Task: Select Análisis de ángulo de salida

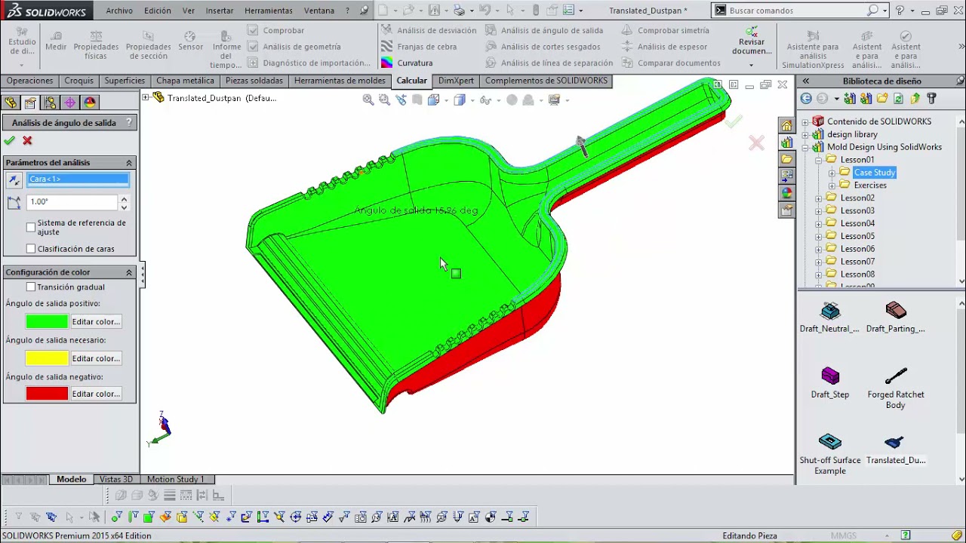Action: pyautogui.click(x=544, y=30)
